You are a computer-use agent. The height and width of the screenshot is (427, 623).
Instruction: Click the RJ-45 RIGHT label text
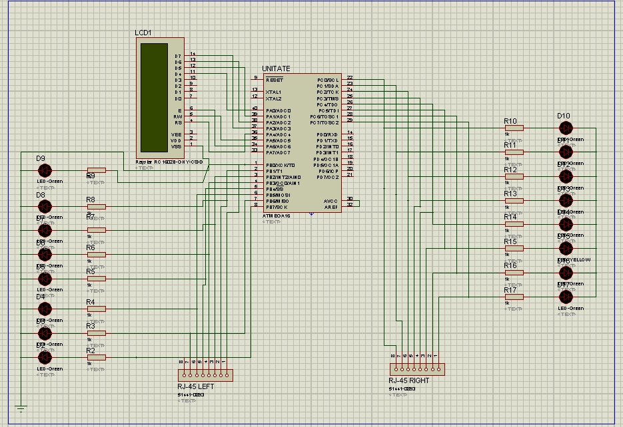click(x=409, y=380)
